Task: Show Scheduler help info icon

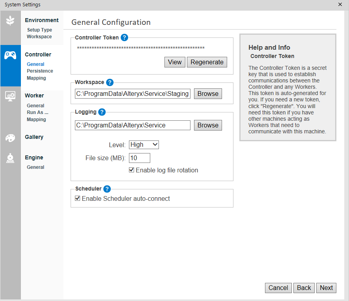Action: (107, 189)
